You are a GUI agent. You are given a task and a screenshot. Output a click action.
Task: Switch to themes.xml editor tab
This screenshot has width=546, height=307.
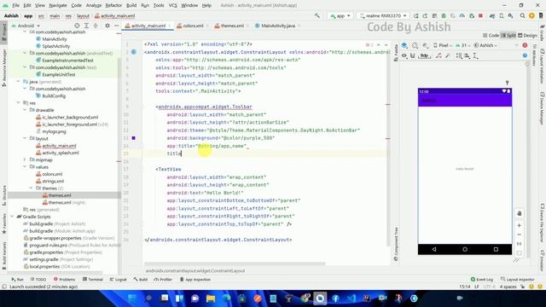click(x=231, y=26)
